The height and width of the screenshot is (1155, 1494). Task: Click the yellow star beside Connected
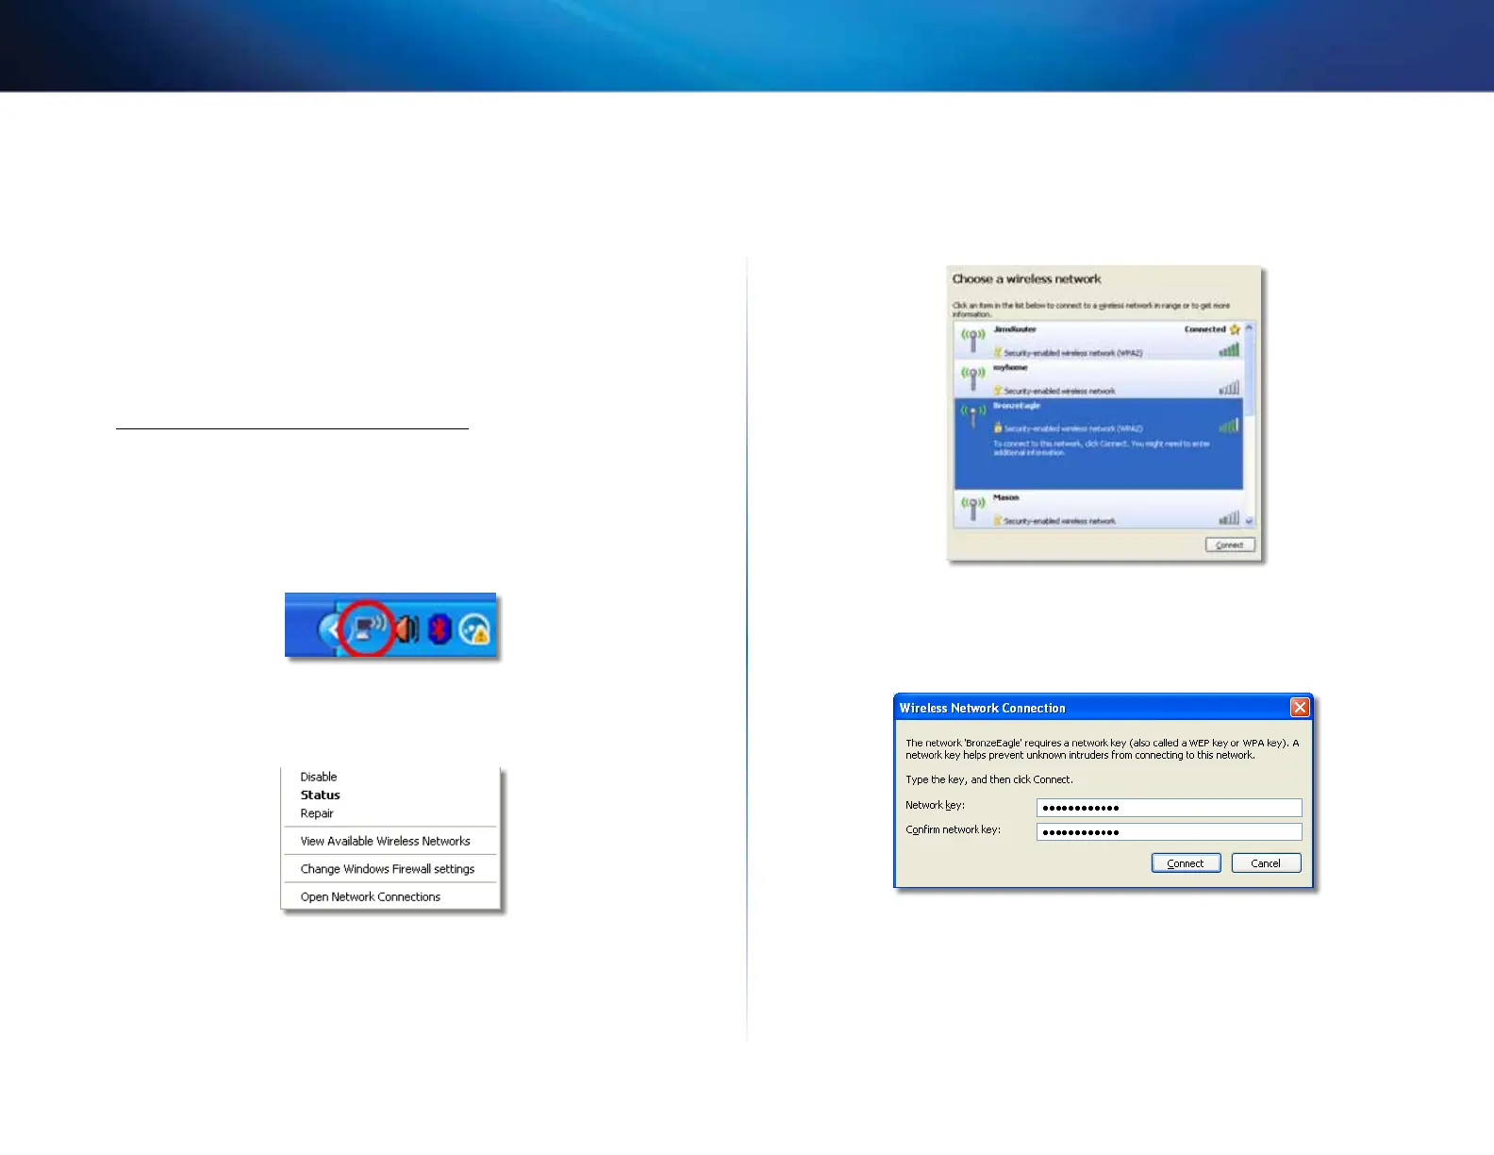coord(1235,329)
